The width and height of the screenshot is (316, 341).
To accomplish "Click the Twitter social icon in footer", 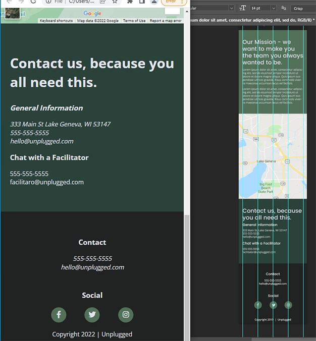I will coord(92,315).
